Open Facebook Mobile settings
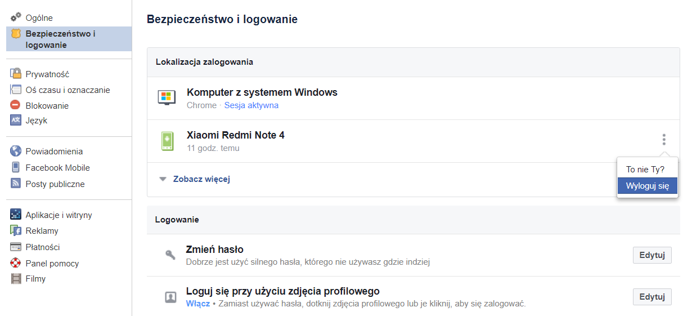 click(57, 167)
